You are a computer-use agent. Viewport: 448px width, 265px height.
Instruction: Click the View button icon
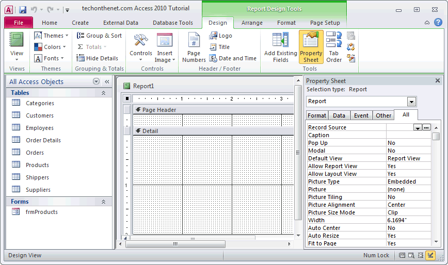coord(17,40)
